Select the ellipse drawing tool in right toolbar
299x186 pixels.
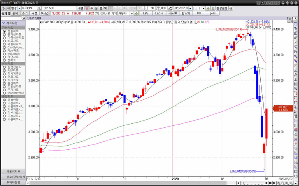[x=295, y=176]
